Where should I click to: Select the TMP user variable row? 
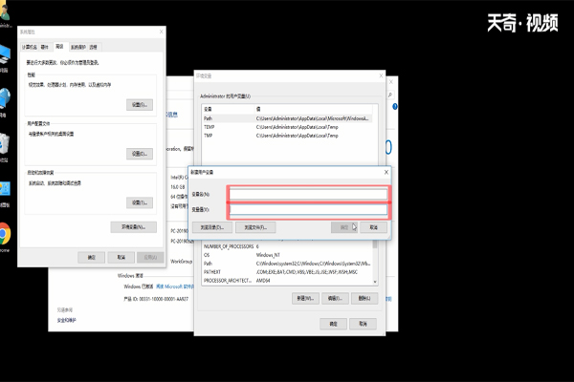point(287,136)
